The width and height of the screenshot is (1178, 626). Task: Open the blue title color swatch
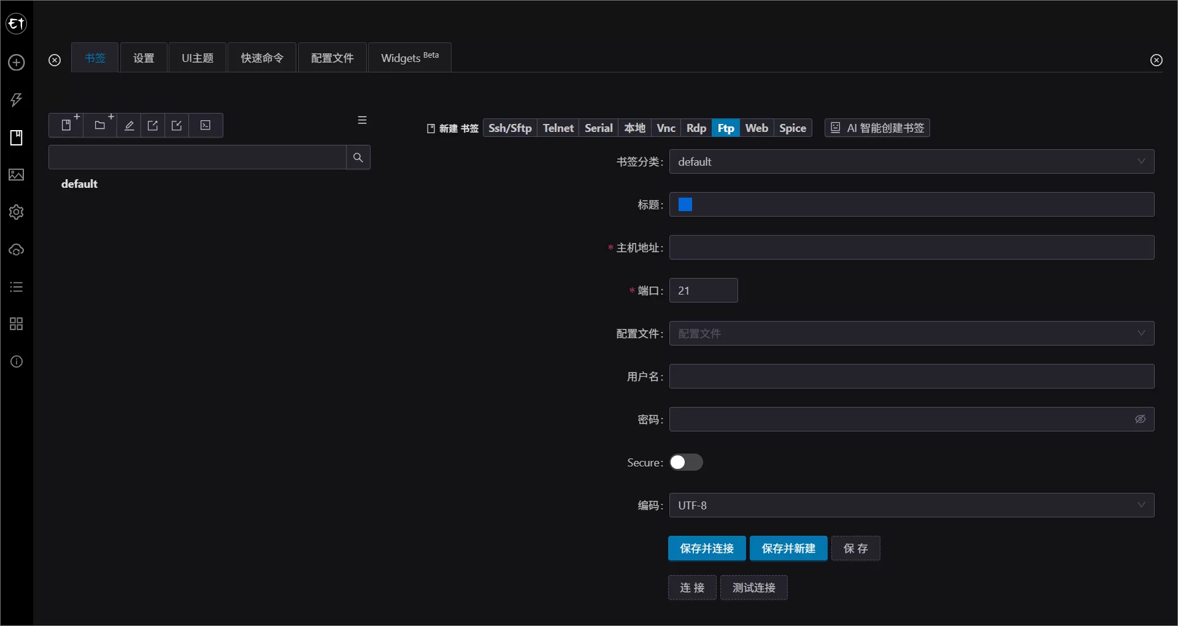click(685, 204)
